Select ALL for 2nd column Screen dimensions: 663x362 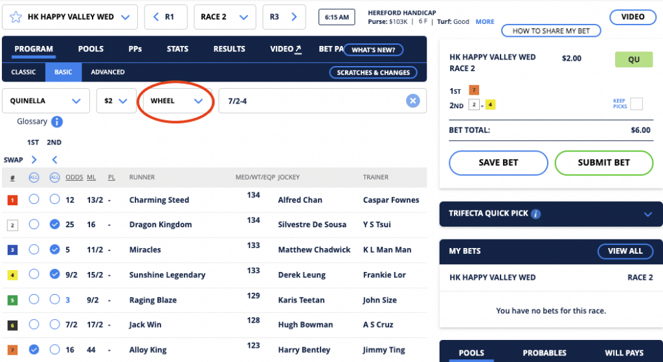(x=54, y=178)
